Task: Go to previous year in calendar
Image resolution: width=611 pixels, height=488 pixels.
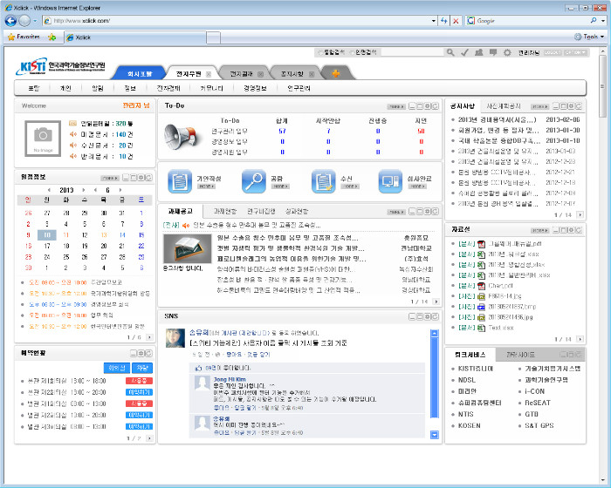Action: (x=49, y=189)
